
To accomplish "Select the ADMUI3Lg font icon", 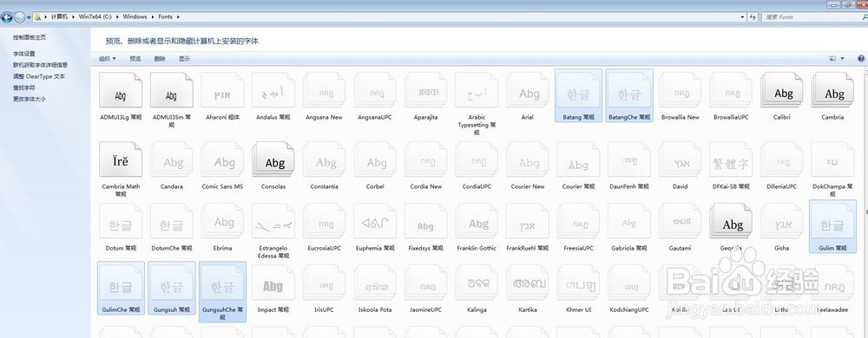I will pos(121,91).
